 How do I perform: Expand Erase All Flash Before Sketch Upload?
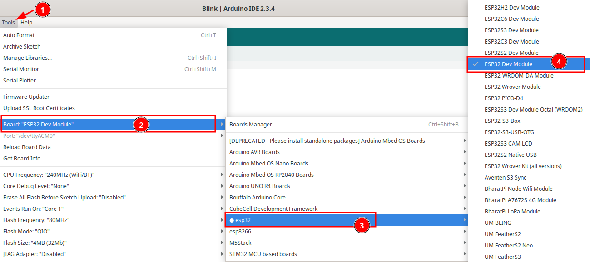point(113,197)
